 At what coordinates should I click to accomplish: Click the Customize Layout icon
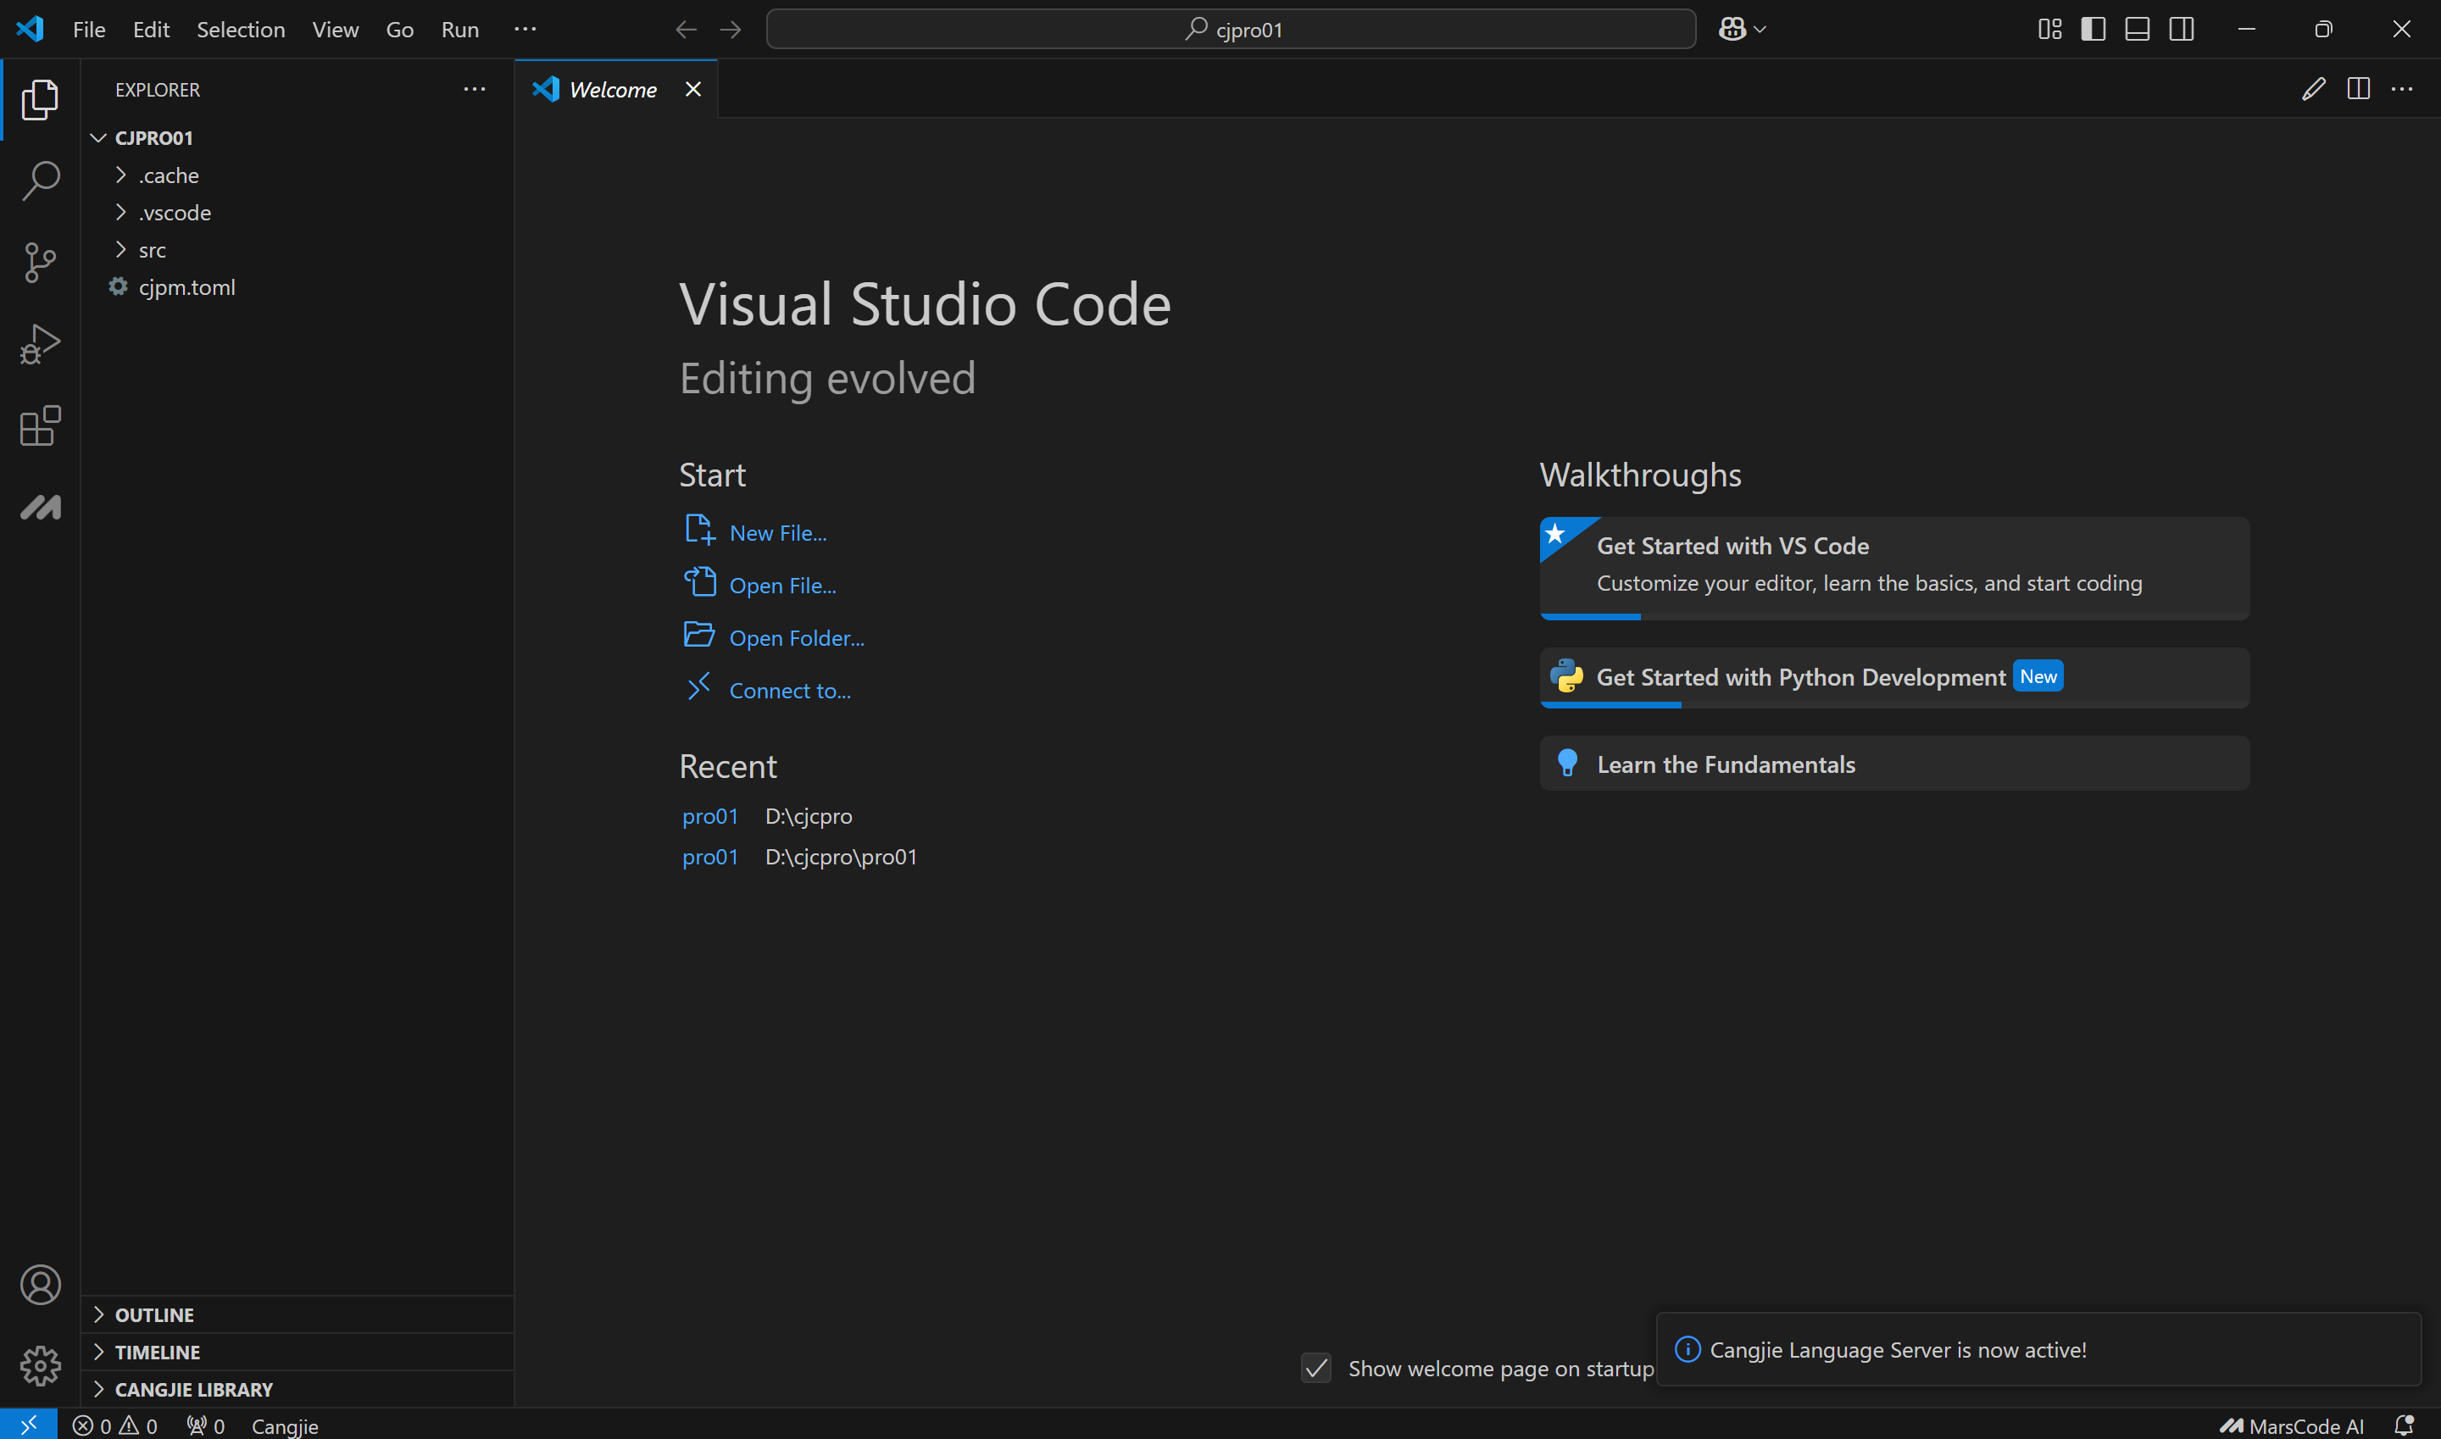click(2050, 29)
